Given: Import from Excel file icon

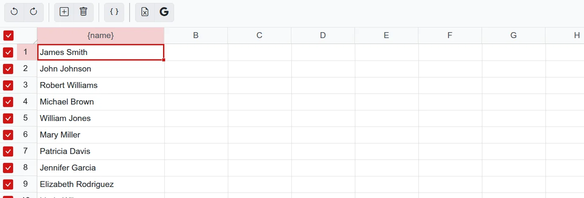Looking at the screenshot, I should click(145, 12).
